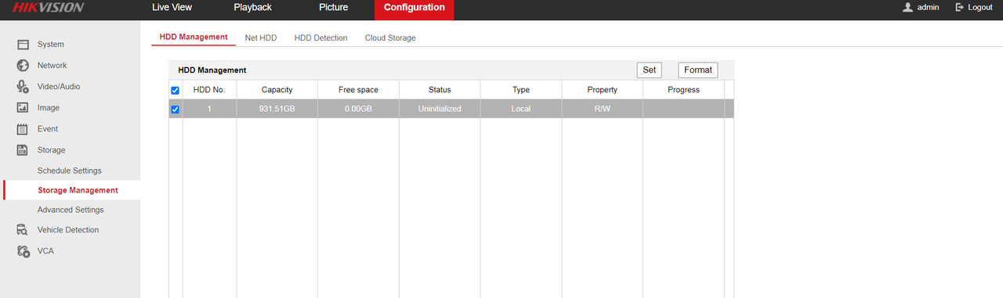
Task: Click the Local type cell
Action: point(521,109)
